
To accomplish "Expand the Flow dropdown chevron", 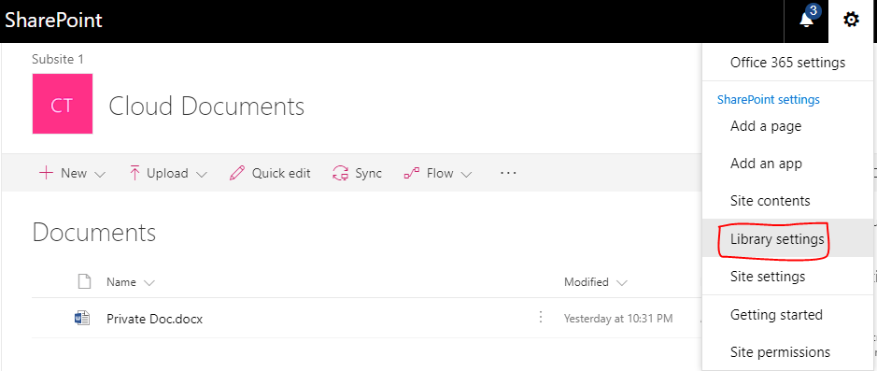I will click(x=466, y=174).
